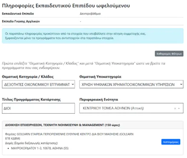Image resolution: width=187 pixels, height=158 pixels.
Task: Click the chevron of the ΔΕΞΙΟΤΗΤΕΣ ΟΙΚΟΝΟΜΙΚΟΥ dropdown
Action: [73, 84]
